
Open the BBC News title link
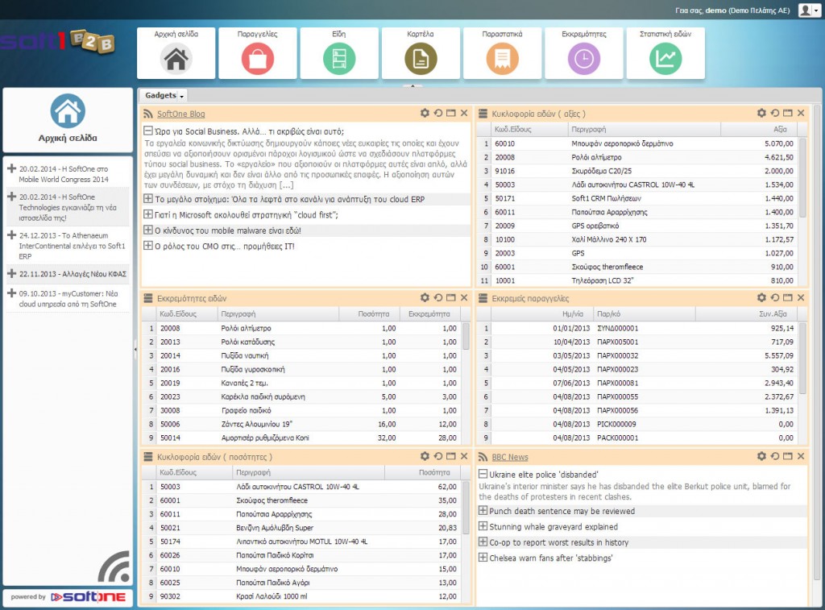tap(510, 457)
